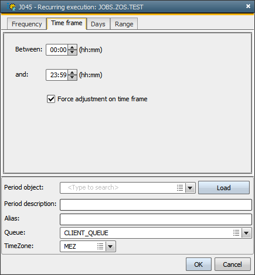Uncheck Force adjustment on time frame
Image resolution: width=255 pixels, height=275 pixels.
point(51,99)
